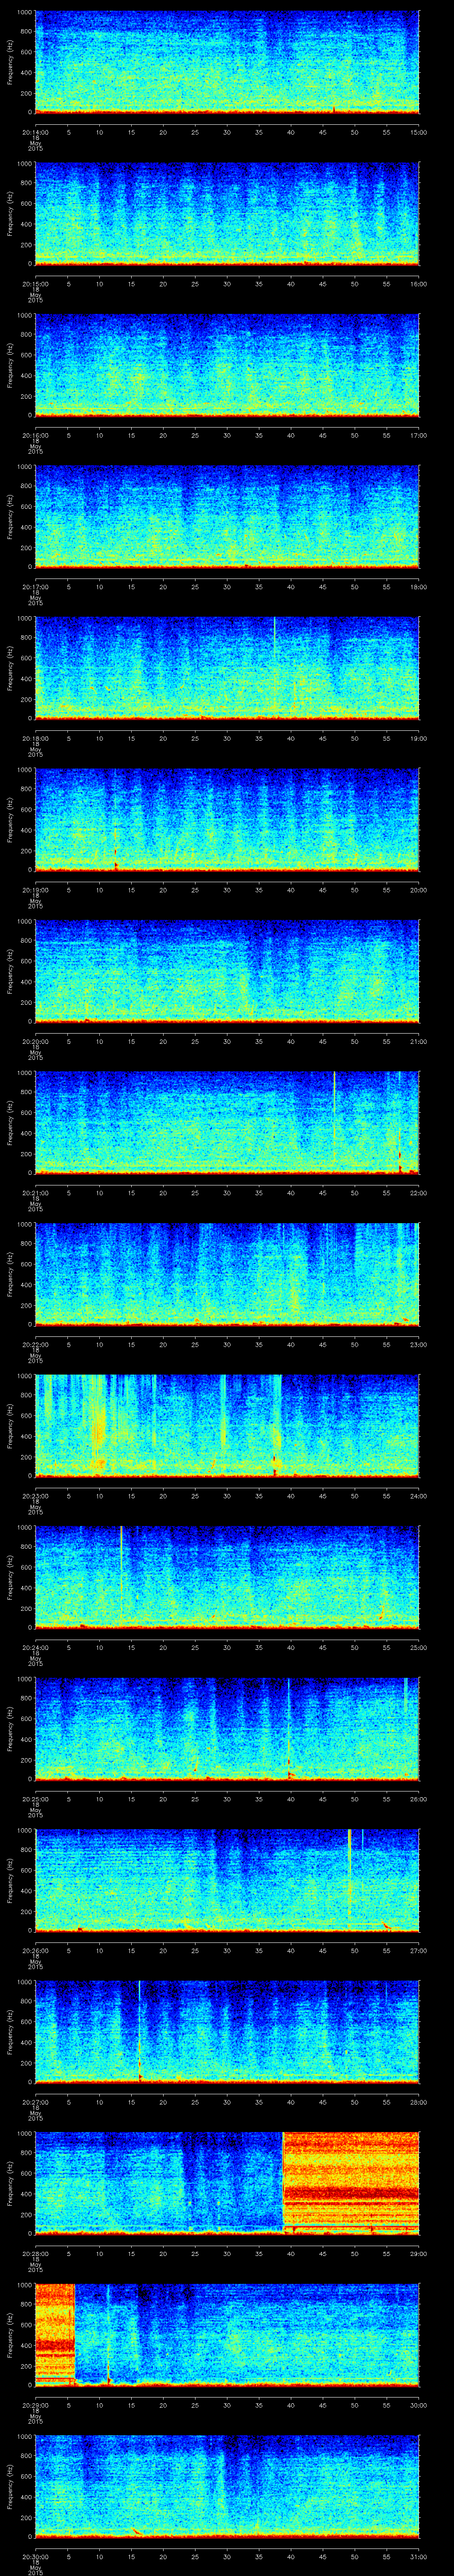Click the red broadband noise block in 20:28:00 plot
This screenshot has height=2576, width=454.
click(351, 2184)
